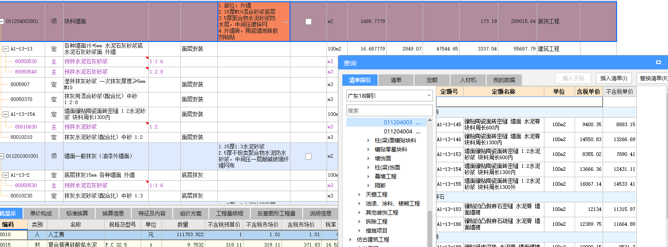Focus the 搜索 search box in the query dialog

390,110
